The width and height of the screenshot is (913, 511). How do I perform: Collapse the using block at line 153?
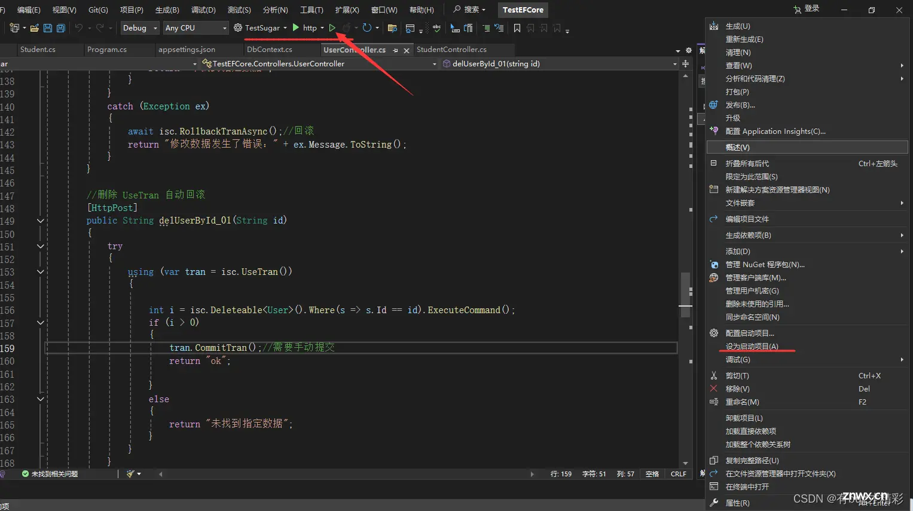41,272
